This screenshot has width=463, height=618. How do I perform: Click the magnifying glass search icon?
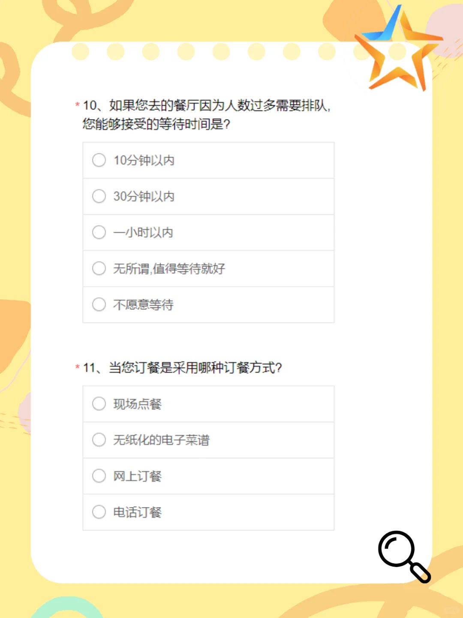pos(404,556)
